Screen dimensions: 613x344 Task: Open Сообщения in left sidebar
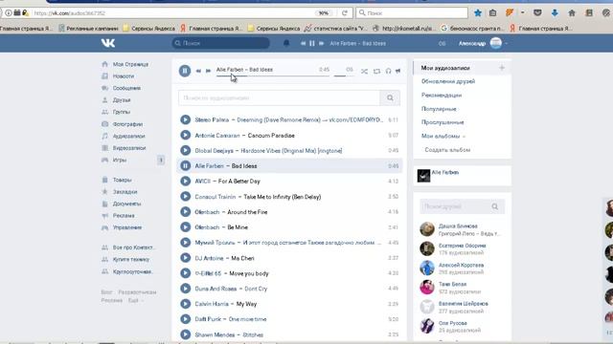point(126,88)
